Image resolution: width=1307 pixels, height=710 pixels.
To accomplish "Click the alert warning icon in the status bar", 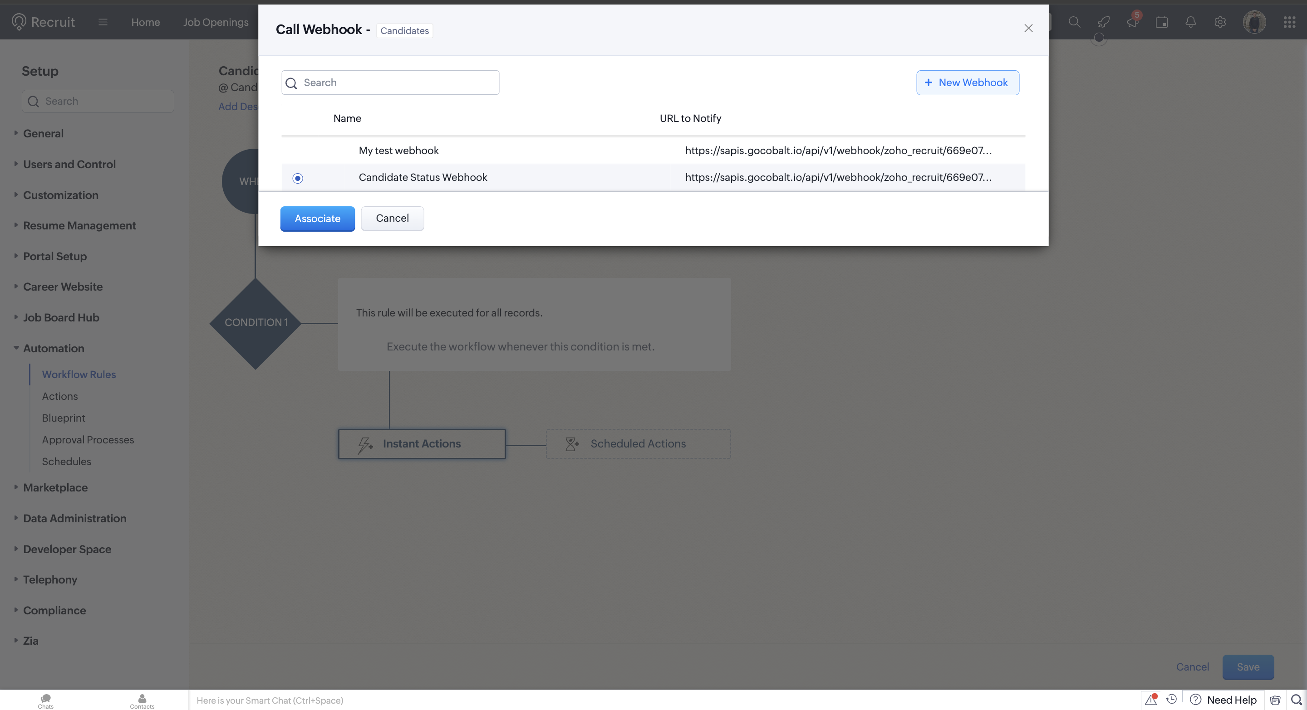I will click(1151, 700).
